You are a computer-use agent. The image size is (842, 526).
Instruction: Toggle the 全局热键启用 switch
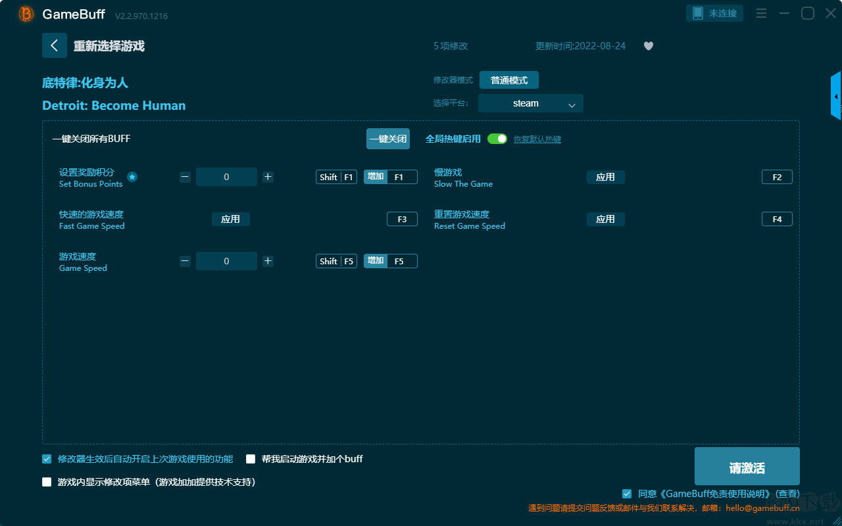point(497,139)
